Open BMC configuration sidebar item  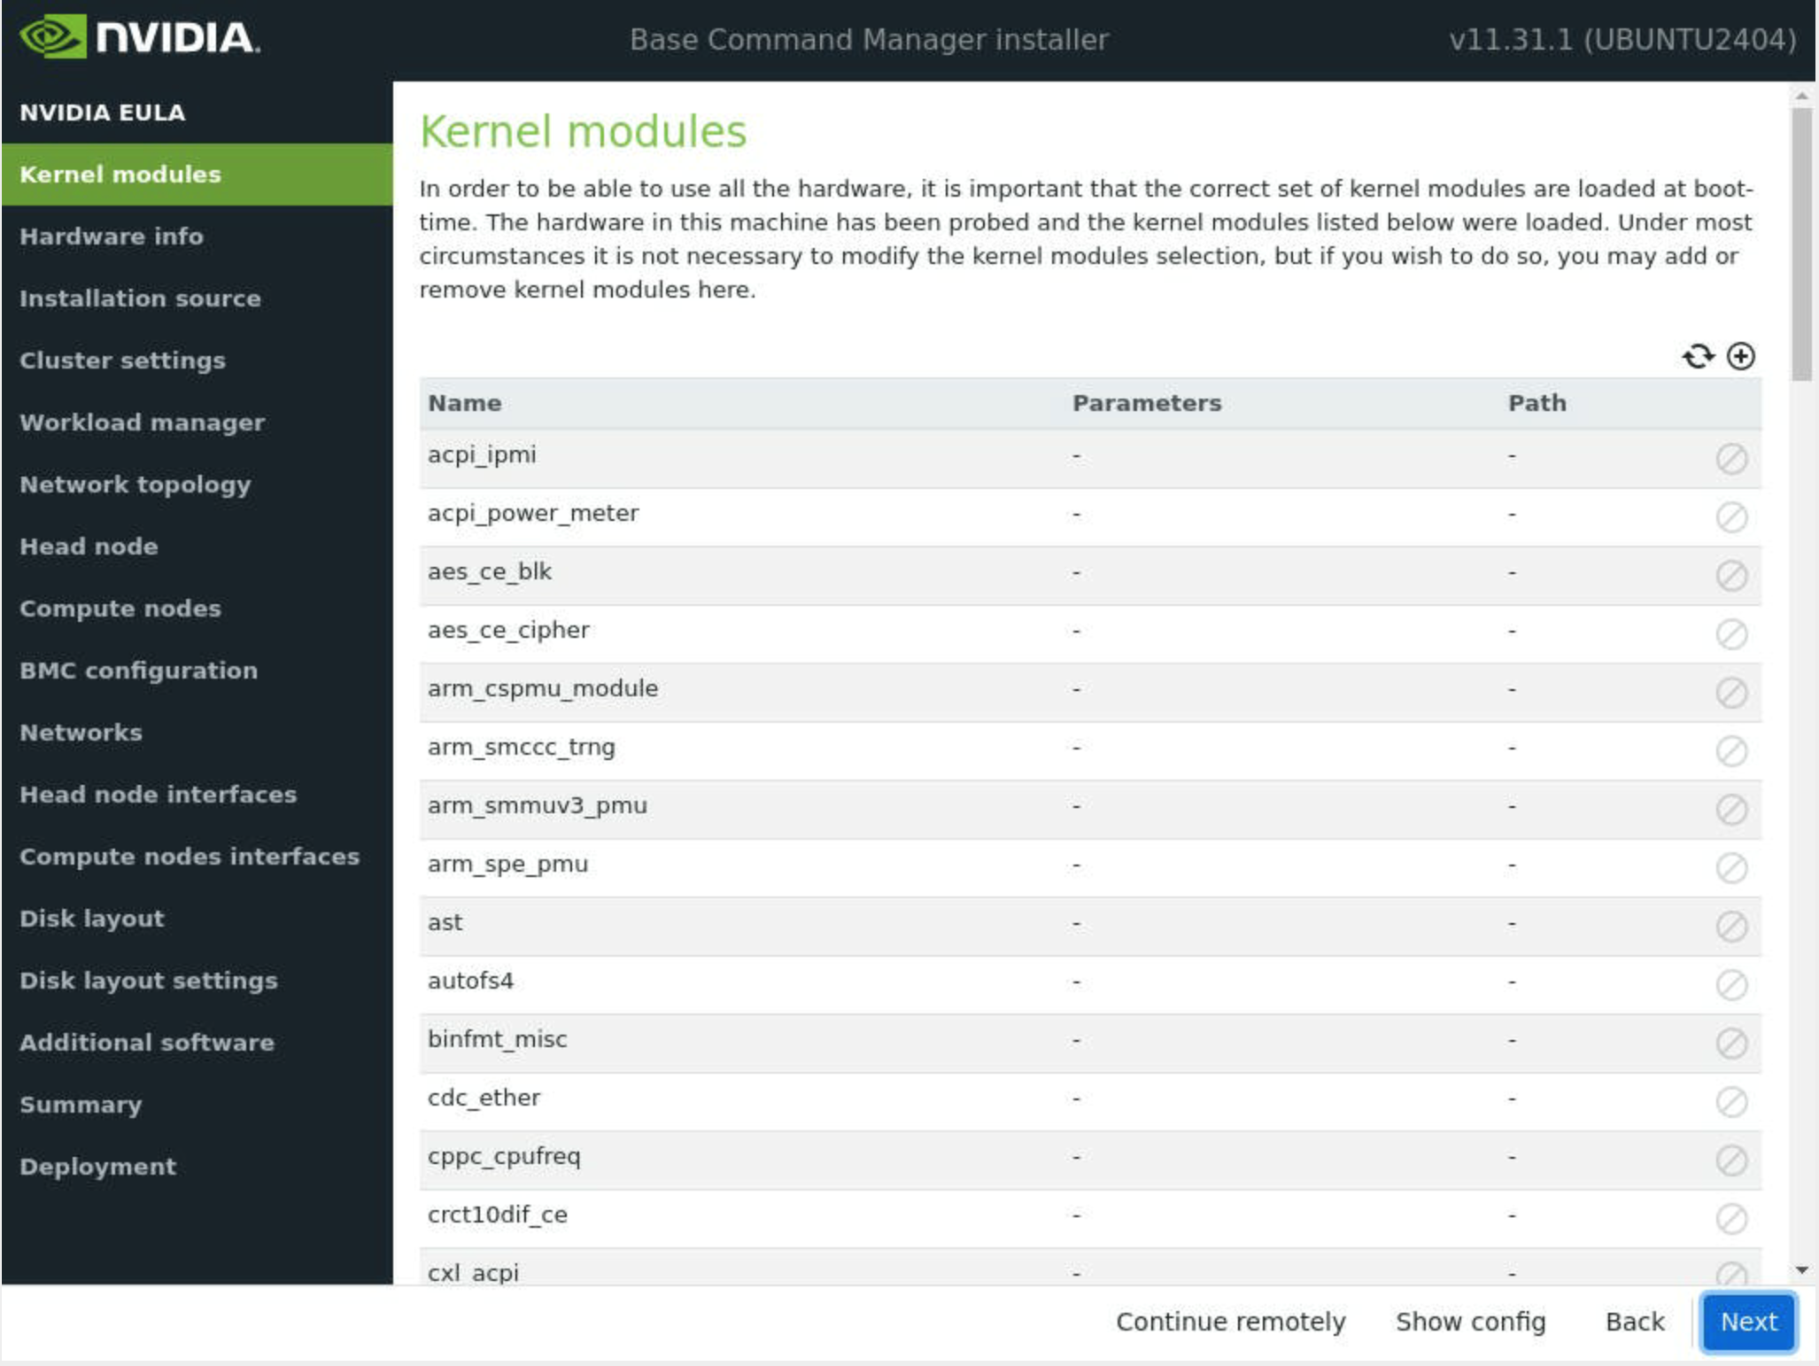(x=139, y=671)
